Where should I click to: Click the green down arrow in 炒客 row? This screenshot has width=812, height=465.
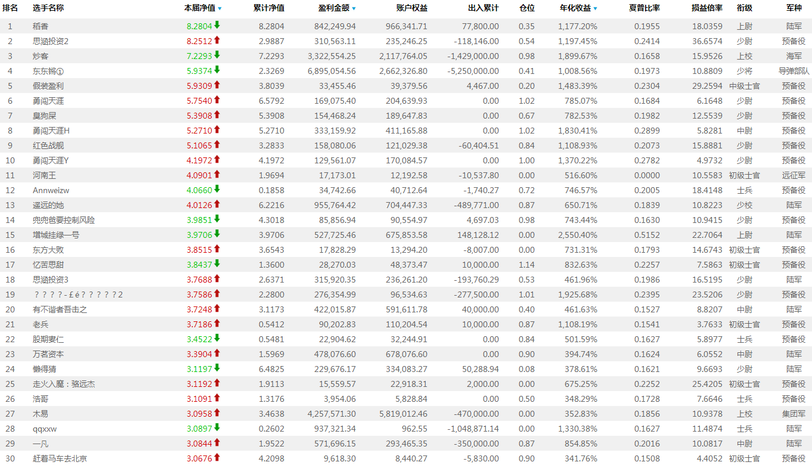(x=217, y=55)
